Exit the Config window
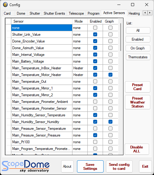154x175 pixels. point(145,166)
